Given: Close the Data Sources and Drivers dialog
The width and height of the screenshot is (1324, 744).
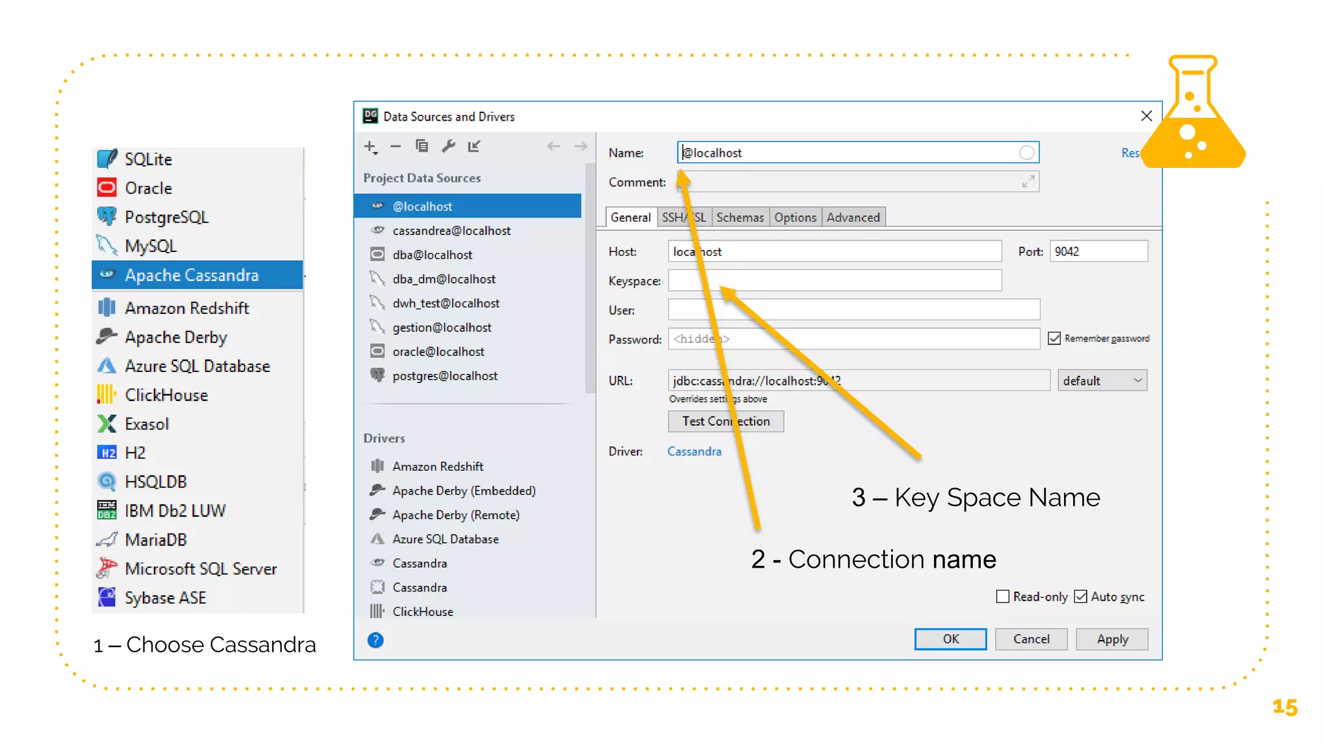Looking at the screenshot, I should click(1146, 116).
